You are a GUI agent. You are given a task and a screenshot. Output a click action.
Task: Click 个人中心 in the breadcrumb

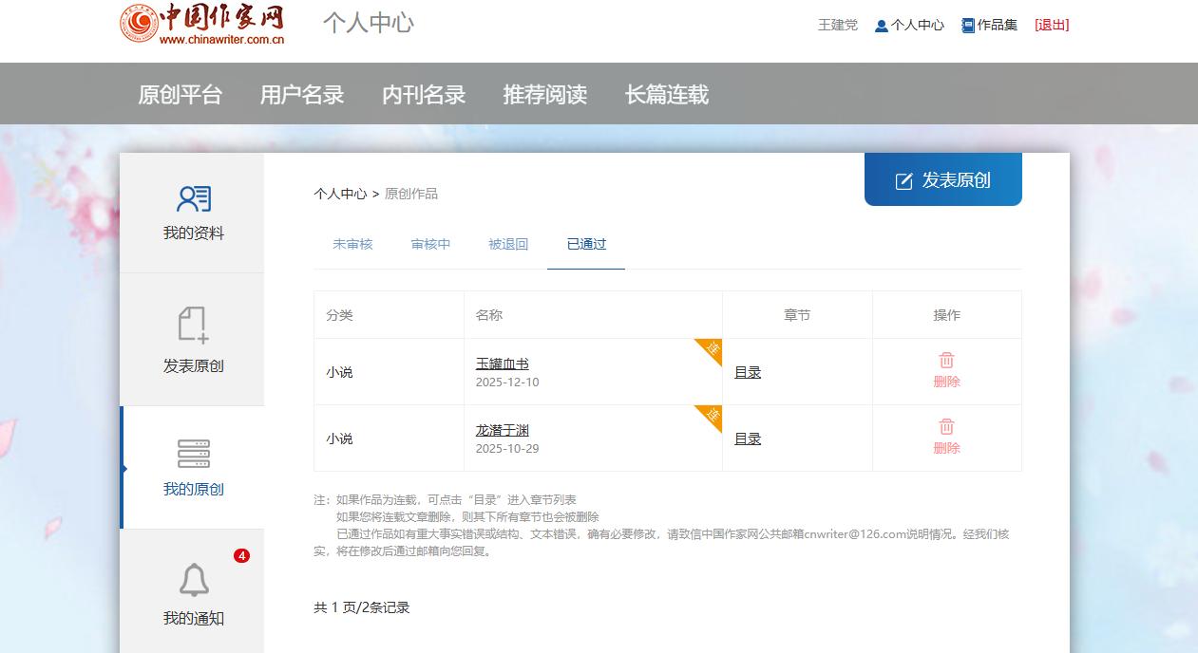(x=340, y=194)
